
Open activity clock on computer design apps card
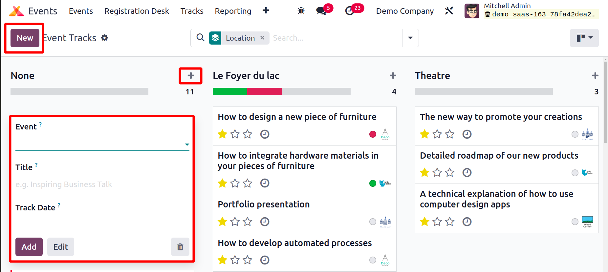467,222
